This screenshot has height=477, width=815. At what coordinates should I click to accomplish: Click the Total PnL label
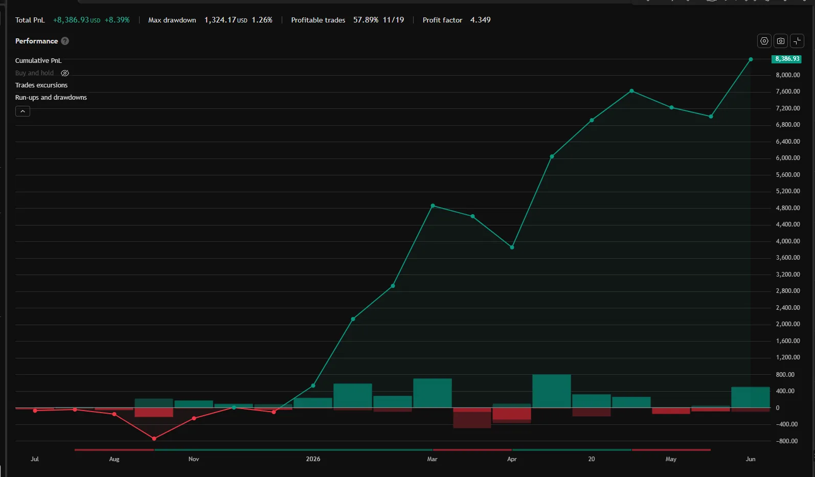coord(30,20)
